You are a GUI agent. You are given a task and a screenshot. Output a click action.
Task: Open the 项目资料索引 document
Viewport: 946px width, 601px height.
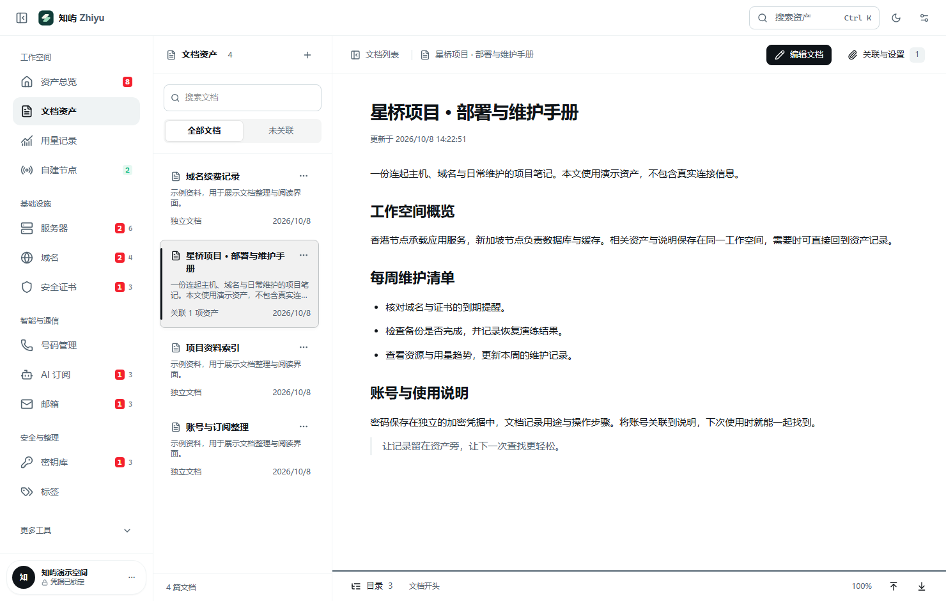pos(239,369)
